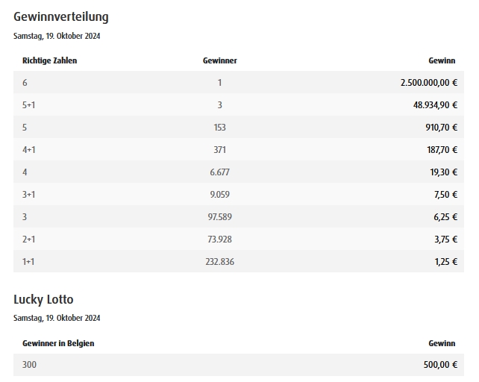Select the 2+1 row label
The height and width of the screenshot is (382, 479).
tap(28, 239)
